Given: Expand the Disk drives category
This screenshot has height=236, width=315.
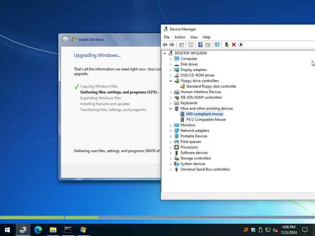Looking at the screenshot, I should (x=170, y=65).
